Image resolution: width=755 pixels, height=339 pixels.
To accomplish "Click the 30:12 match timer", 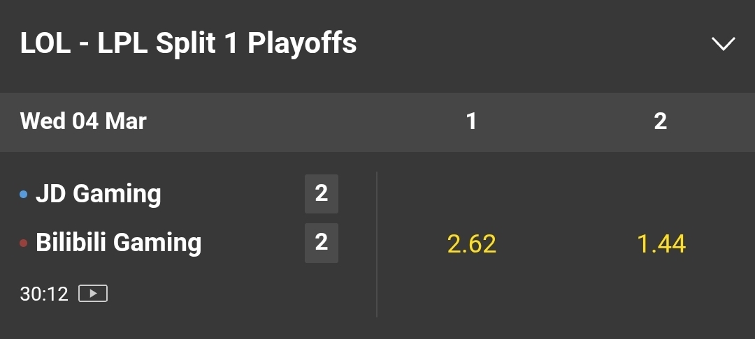I will pyautogui.click(x=44, y=294).
